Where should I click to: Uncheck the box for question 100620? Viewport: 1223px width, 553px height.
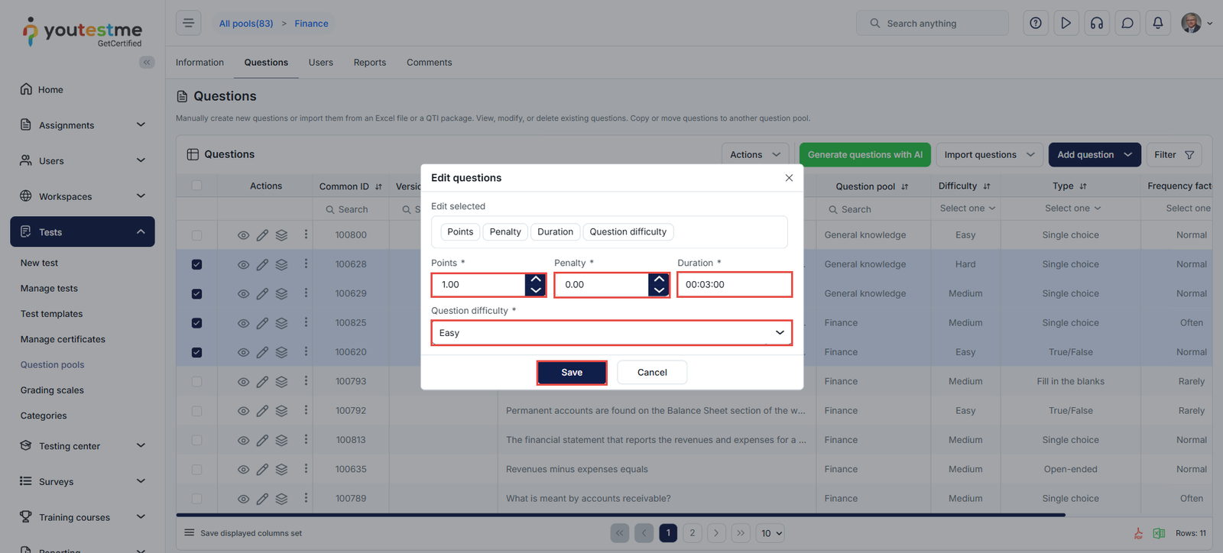pos(196,352)
